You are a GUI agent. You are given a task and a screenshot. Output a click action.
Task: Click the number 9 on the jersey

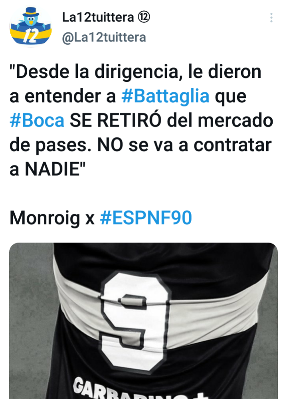pos(135,322)
